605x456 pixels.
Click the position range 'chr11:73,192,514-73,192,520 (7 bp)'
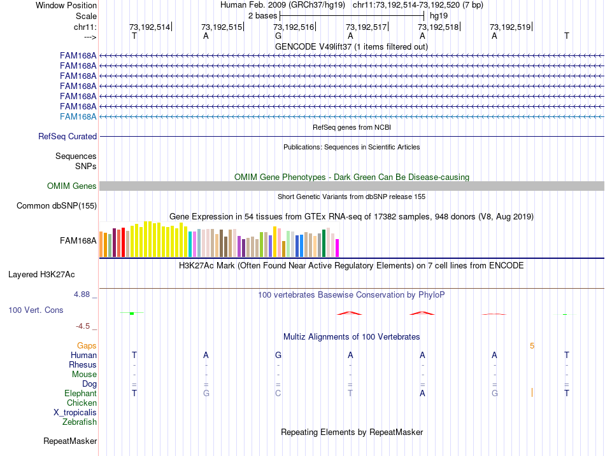pyautogui.click(x=418, y=5)
